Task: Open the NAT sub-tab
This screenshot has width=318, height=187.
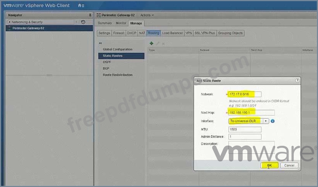Action: click(142, 33)
